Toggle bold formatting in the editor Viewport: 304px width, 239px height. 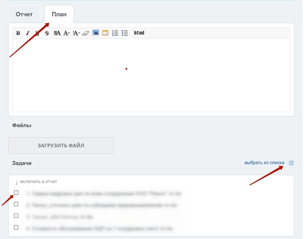(x=18, y=33)
